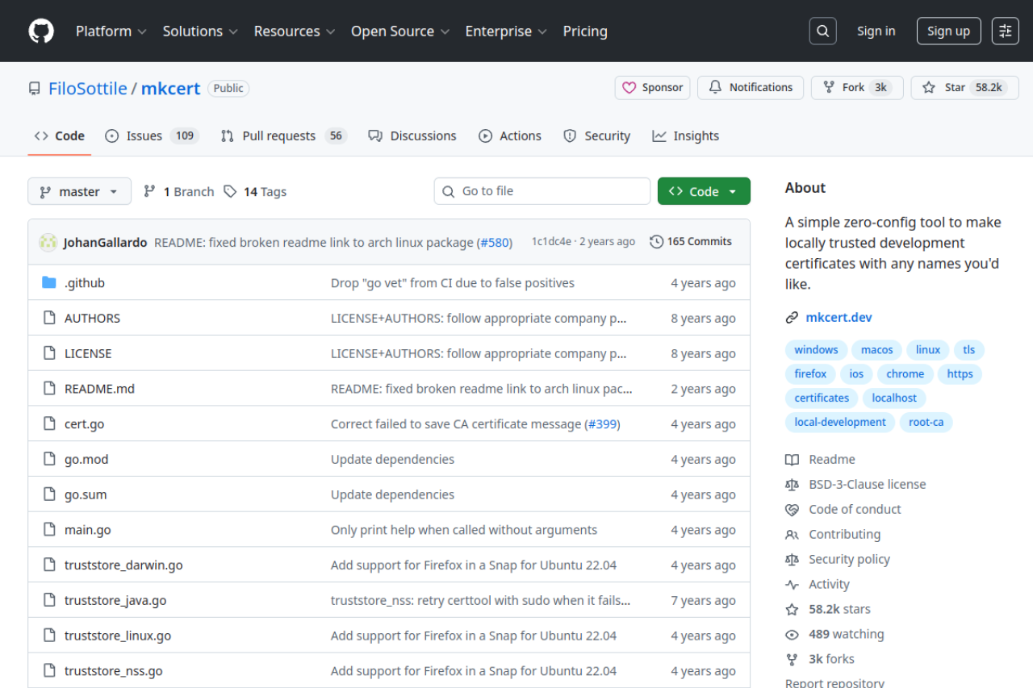Click the GitHub logo icon
This screenshot has width=1033, height=688.
(x=40, y=31)
